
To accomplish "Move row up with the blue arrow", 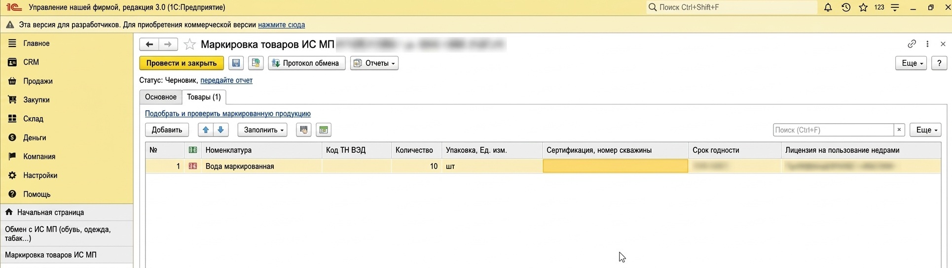I will coord(206,130).
